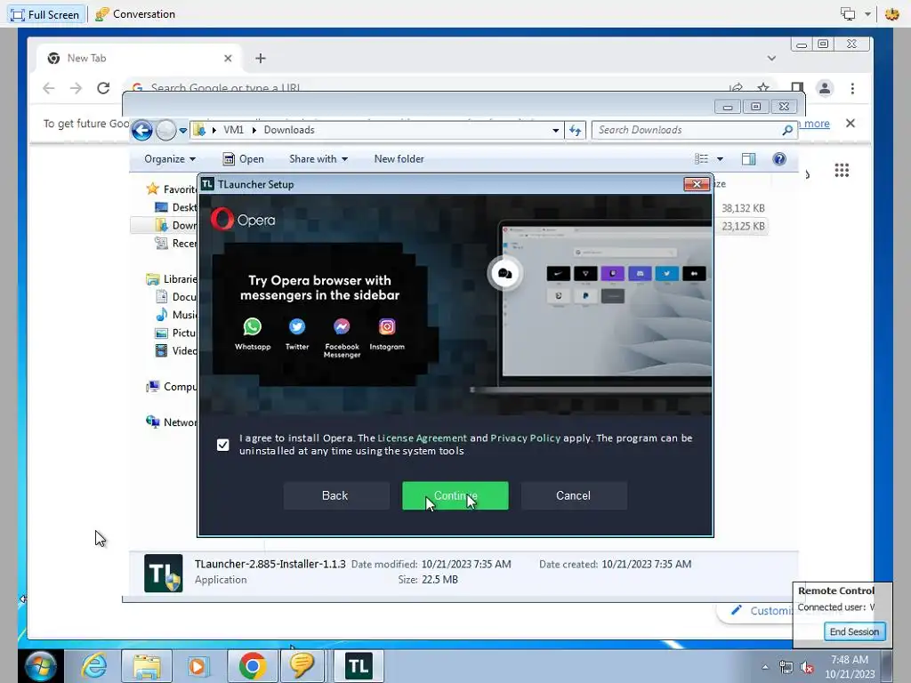Open Windows Media Player from taskbar

198,665
